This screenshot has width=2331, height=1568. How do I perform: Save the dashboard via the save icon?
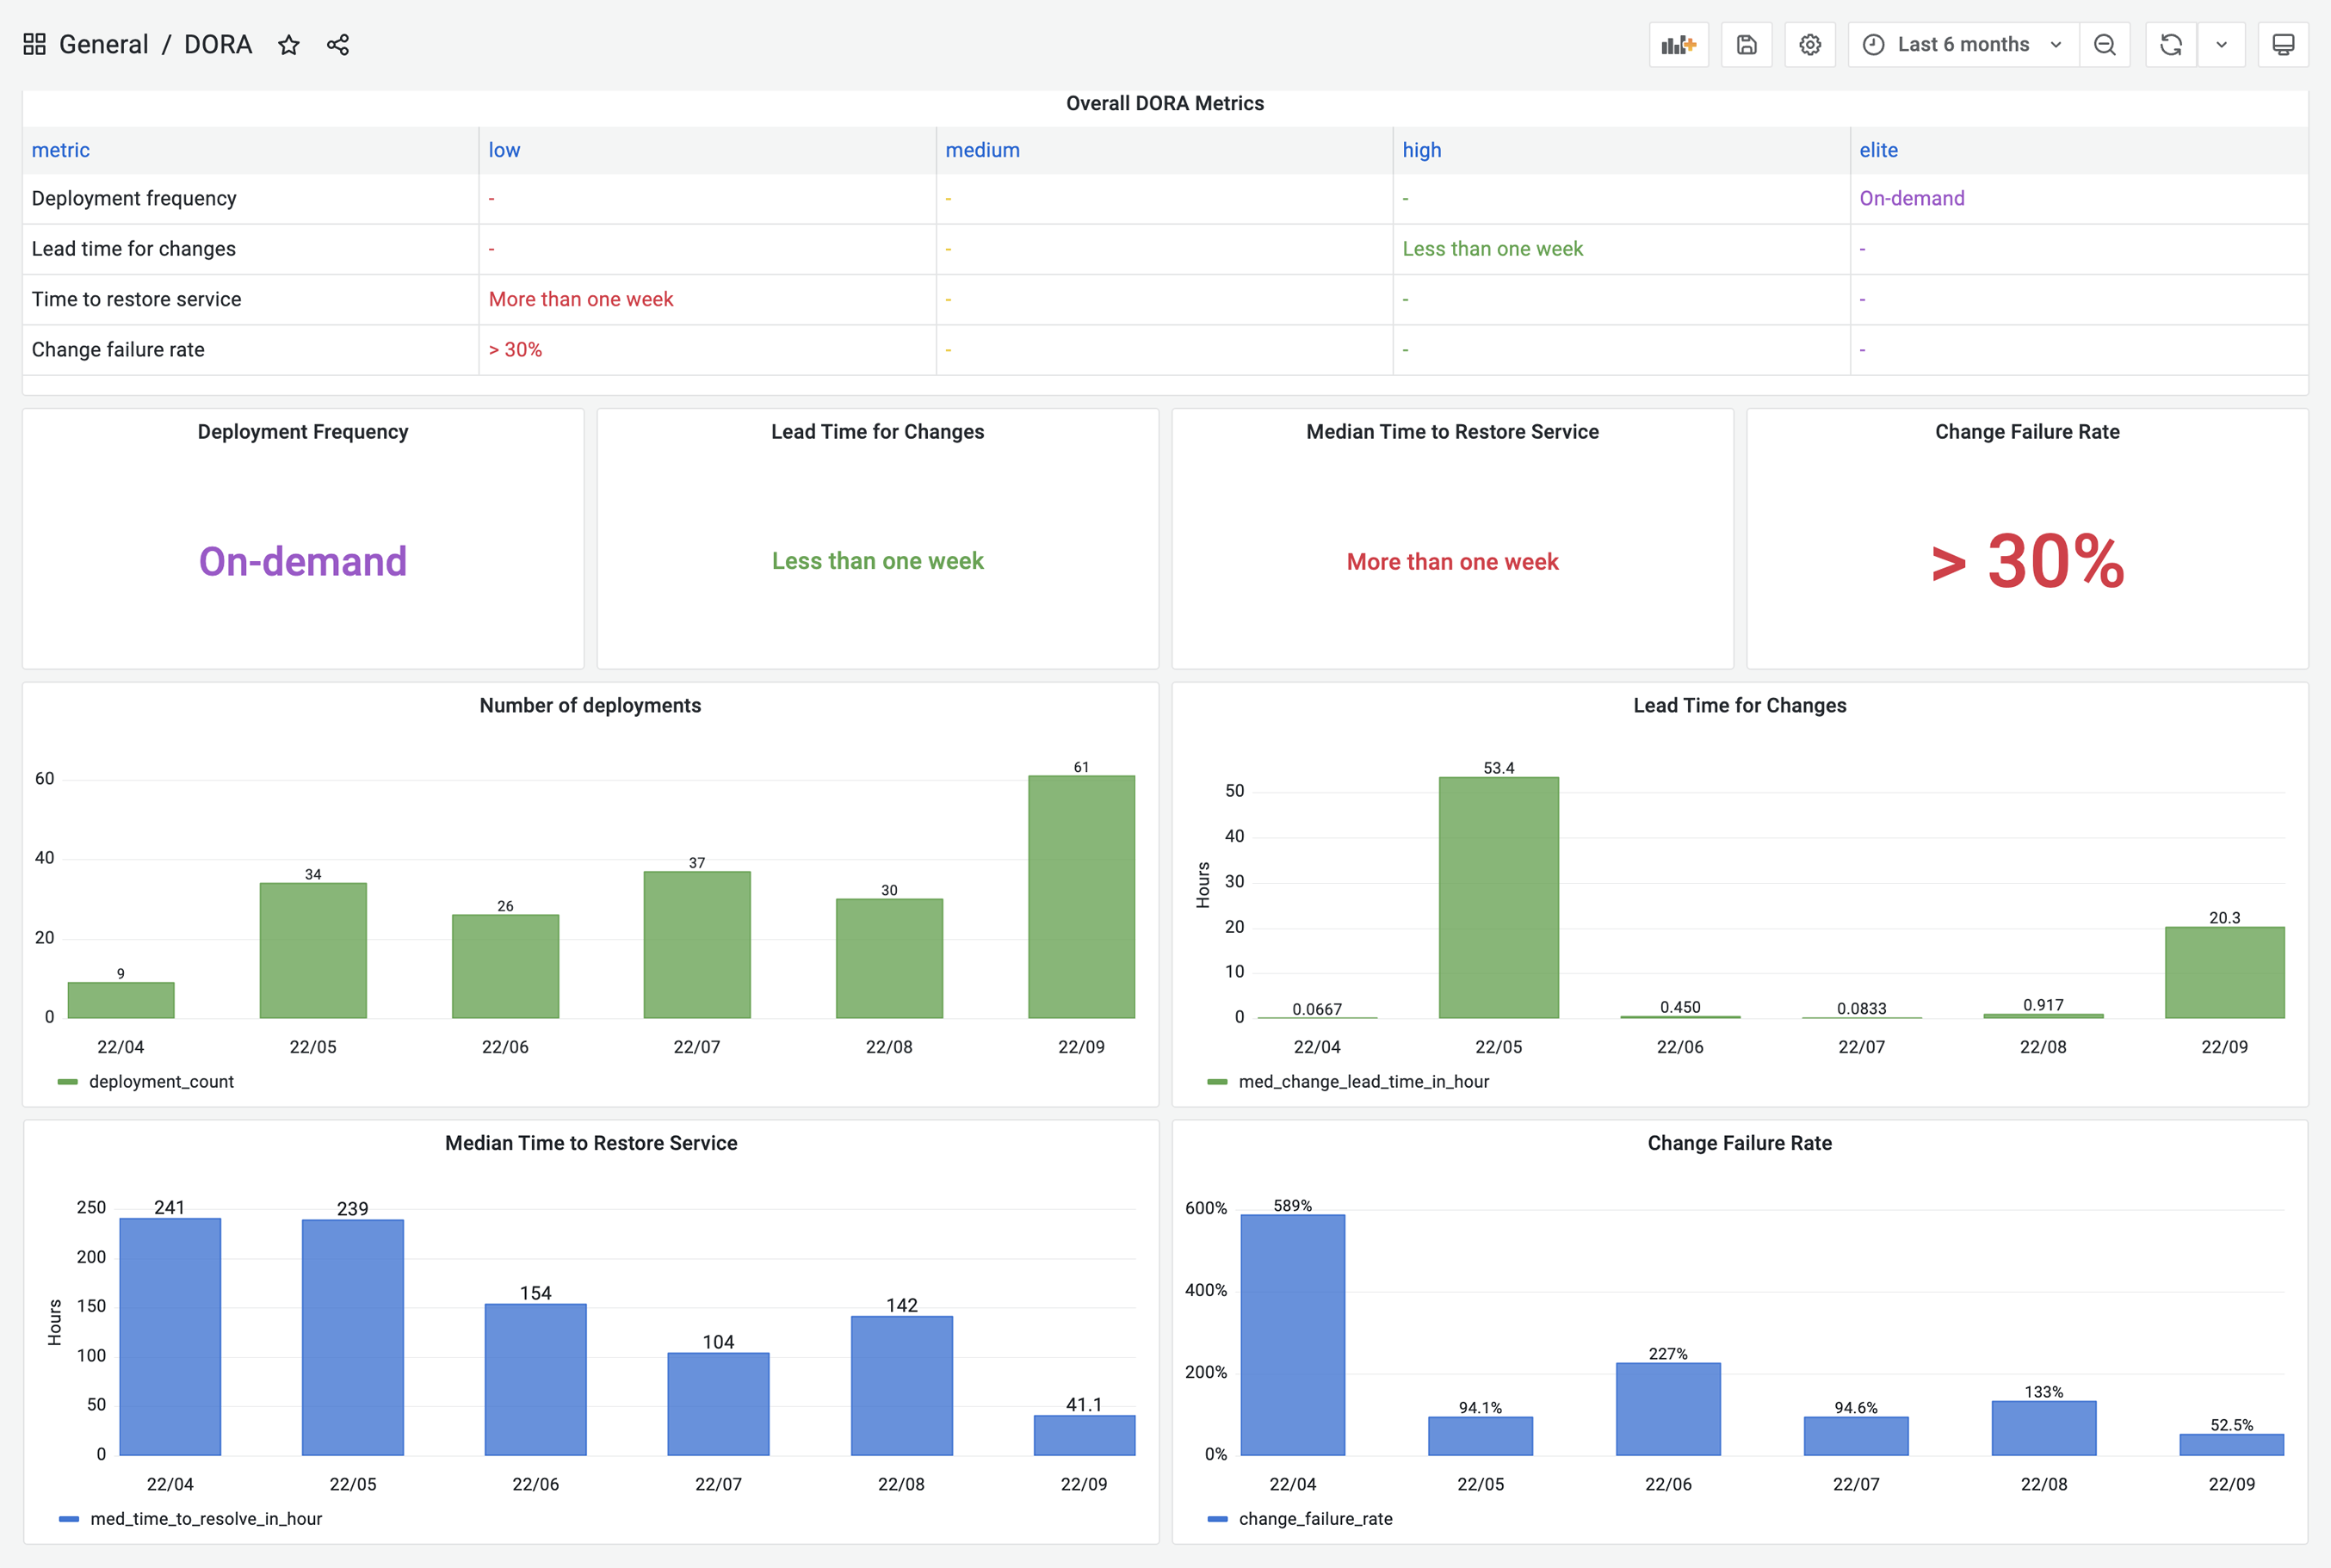(1746, 44)
